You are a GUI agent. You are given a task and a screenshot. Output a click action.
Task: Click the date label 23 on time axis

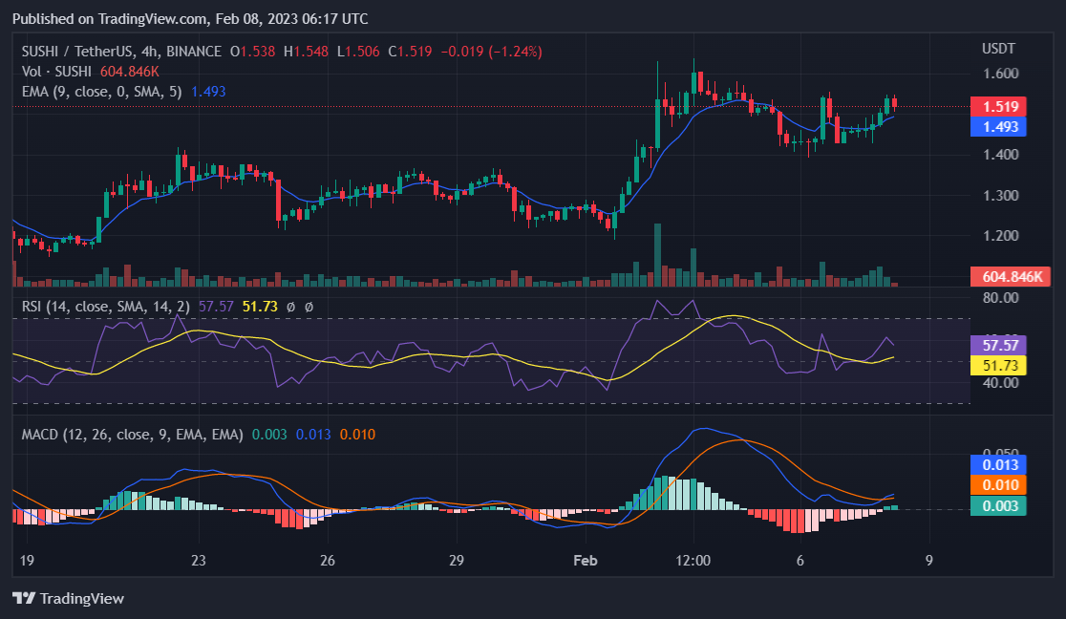click(198, 561)
